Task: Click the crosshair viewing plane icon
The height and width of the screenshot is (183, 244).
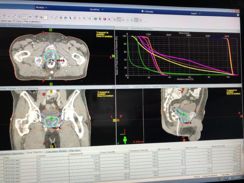Action: 51,18
